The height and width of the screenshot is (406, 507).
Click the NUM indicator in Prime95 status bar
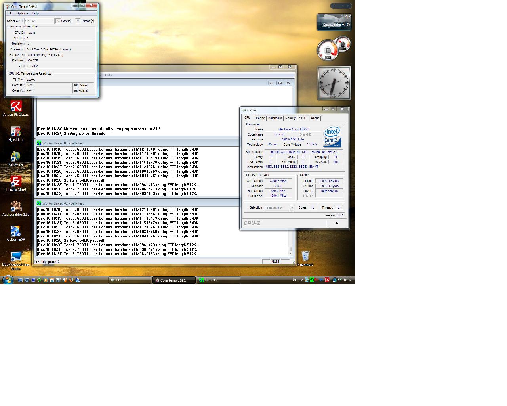[275, 262]
